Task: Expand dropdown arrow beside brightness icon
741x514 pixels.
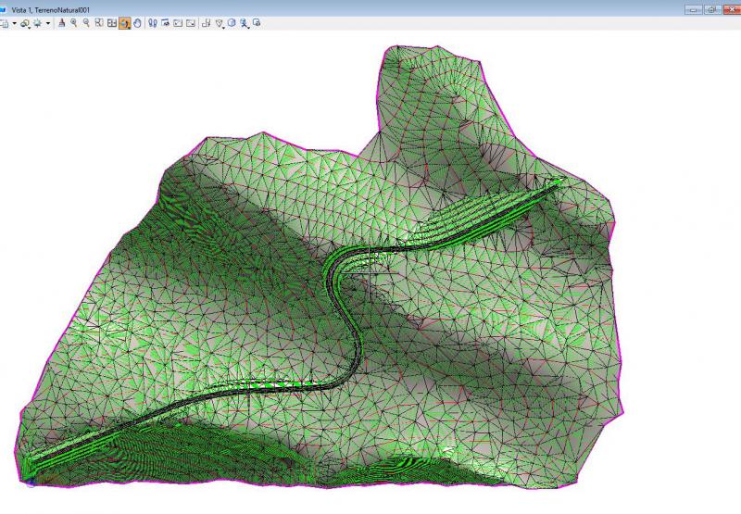Action: coord(48,23)
